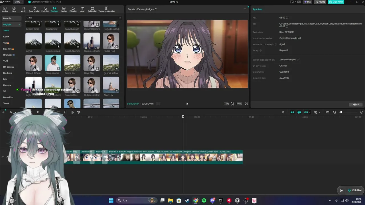Open the selection tool dropdown arrow

[15, 112]
